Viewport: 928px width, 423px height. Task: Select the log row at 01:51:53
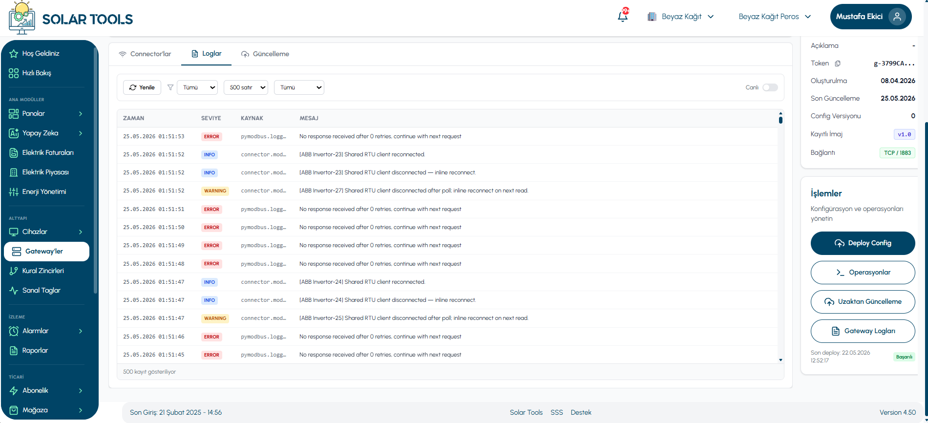pyautogui.click(x=447, y=136)
